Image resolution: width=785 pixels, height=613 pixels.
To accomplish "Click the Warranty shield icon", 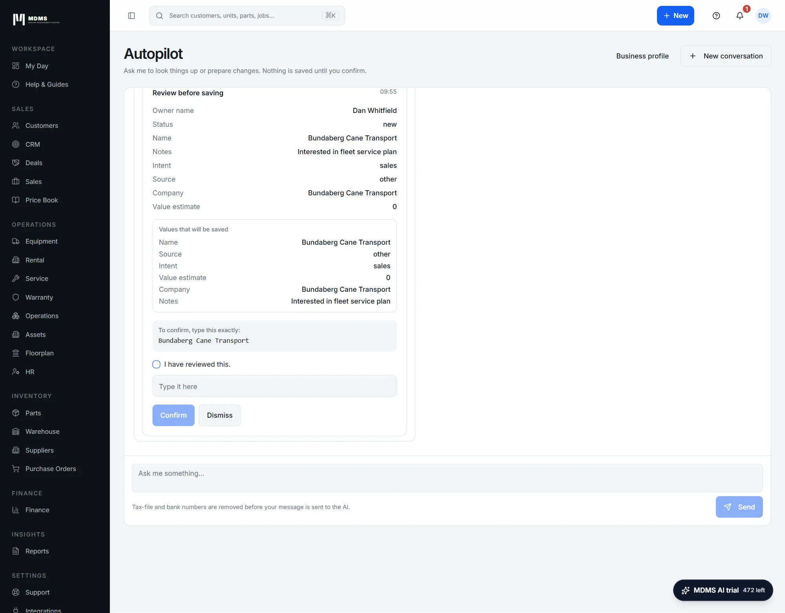I will click(x=16, y=297).
